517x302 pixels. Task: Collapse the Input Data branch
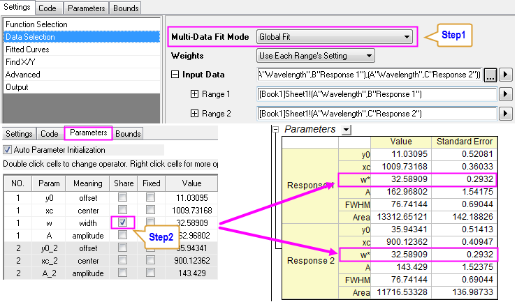click(175, 75)
